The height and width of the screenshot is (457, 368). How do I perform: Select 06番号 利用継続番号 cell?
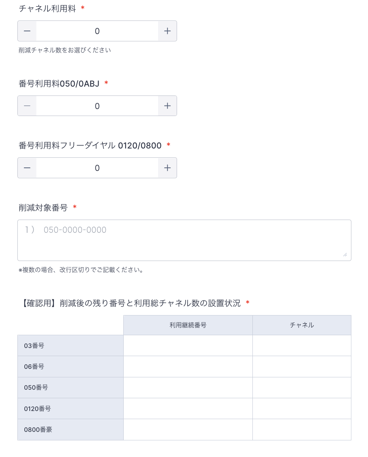point(188,367)
